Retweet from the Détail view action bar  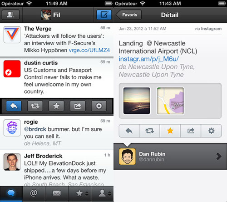click(149, 131)
